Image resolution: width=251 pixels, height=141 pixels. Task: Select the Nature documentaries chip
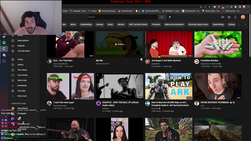(x=174, y=24)
